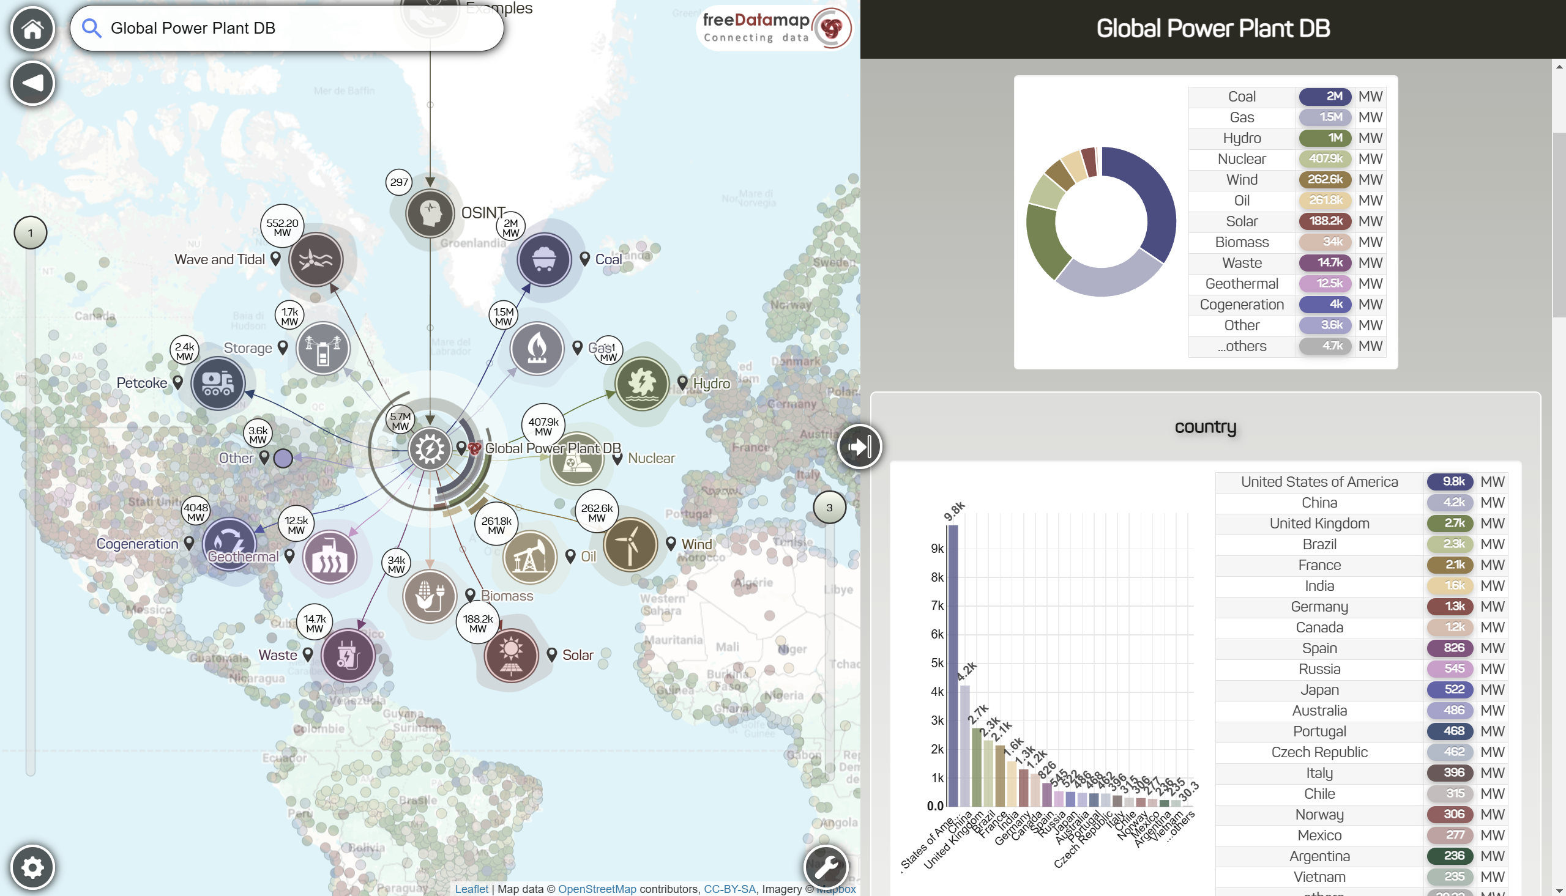Image resolution: width=1566 pixels, height=896 pixels.
Task: Click the 552.20 MW bubble
Action: point(282,227)
